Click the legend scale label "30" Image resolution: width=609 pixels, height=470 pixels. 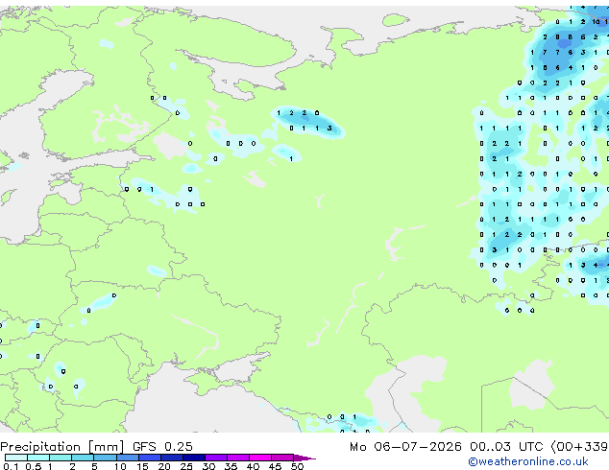[209, 466]
